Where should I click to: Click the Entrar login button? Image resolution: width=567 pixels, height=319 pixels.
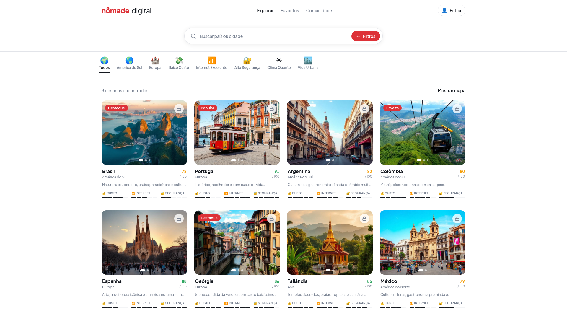click(x=451, y=10)
